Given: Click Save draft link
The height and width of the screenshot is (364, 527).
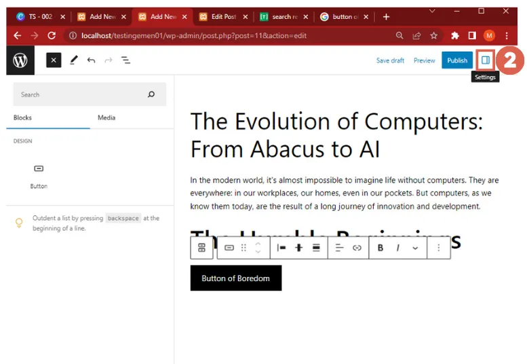Looking at the screenshot, I should (x=390, y=60).
